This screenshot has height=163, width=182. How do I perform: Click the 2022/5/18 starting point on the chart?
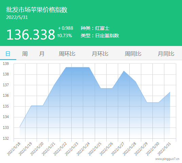pos(20,127)
